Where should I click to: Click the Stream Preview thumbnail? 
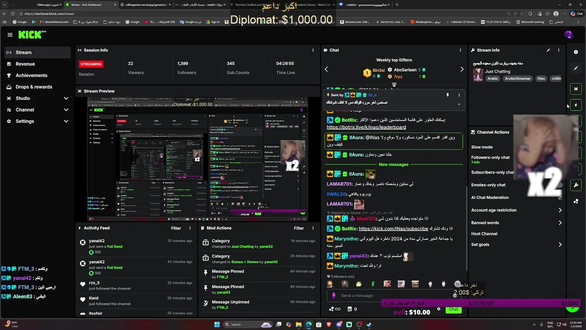tap(197, 159)
